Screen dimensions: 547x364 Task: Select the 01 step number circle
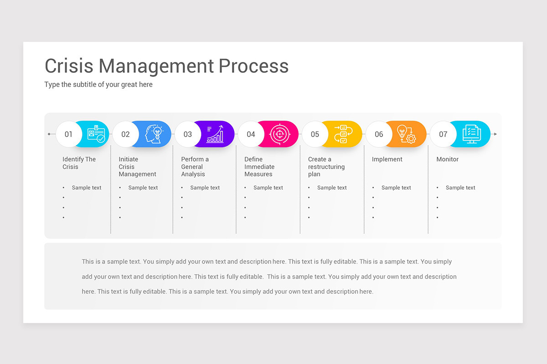click(x=69, y=134)
